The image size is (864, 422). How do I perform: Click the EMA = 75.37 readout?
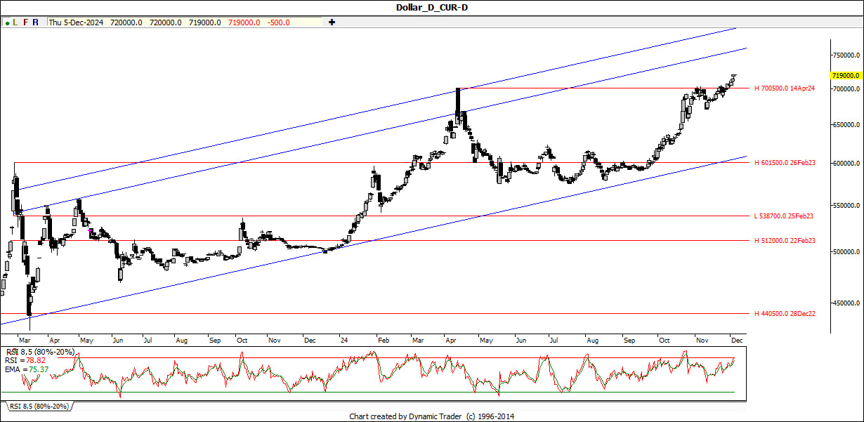pos(27,369)
